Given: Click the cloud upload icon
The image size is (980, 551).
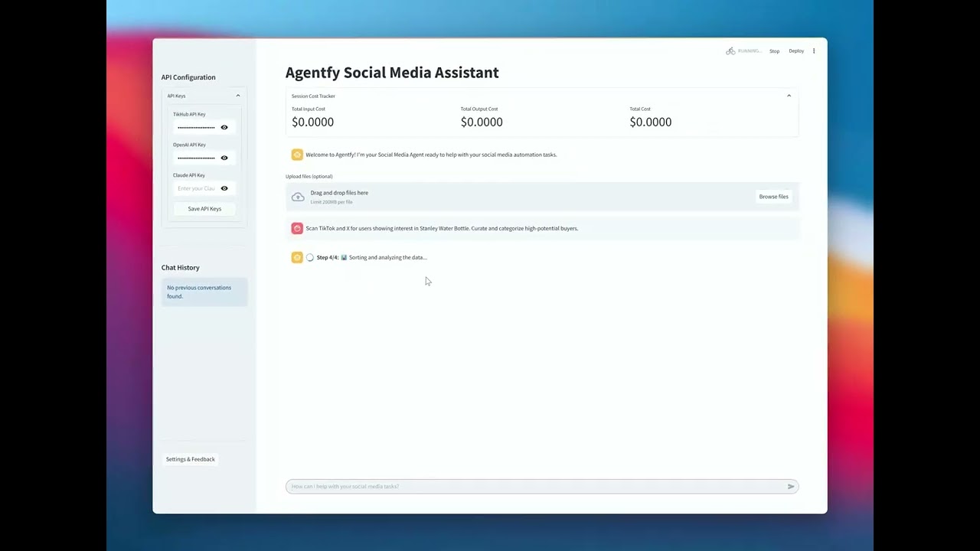Looking at the screenshot, I should [x=298, y=197].
